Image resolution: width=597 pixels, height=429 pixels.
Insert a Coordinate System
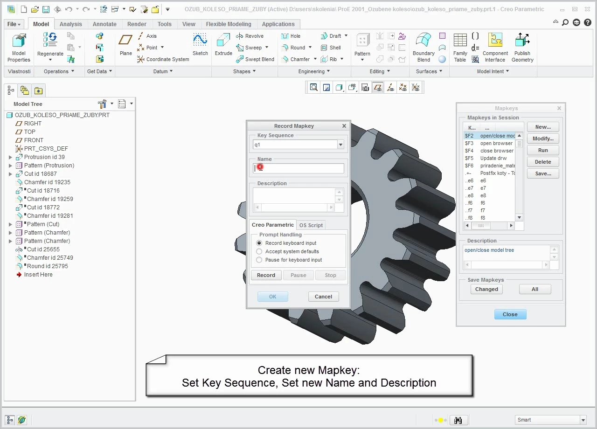pos(163,59)
